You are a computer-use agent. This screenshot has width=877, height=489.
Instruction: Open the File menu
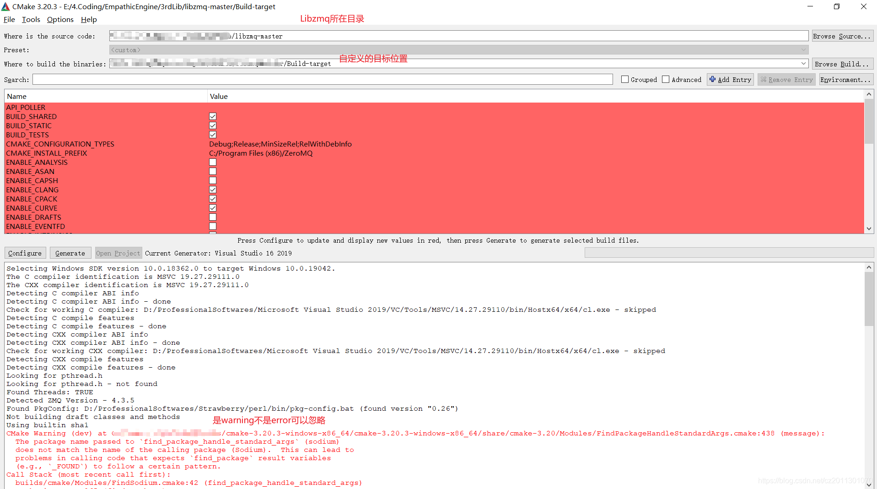click(x=9, y=19)
